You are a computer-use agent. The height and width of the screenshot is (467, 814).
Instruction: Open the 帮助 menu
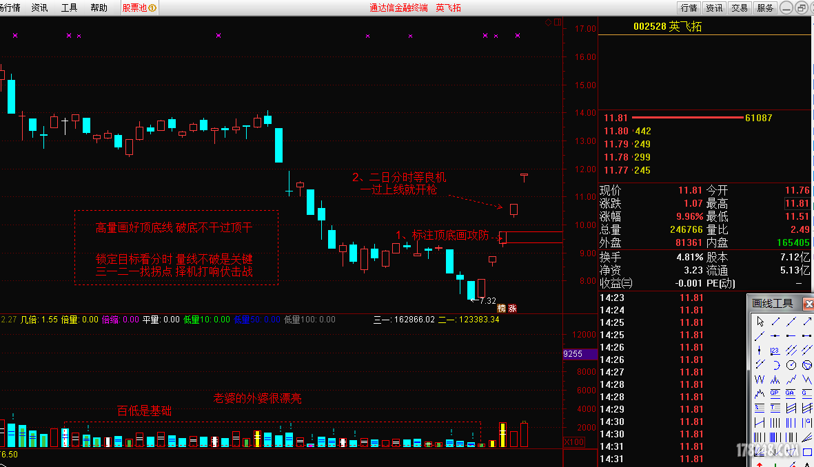click(99, 8)
